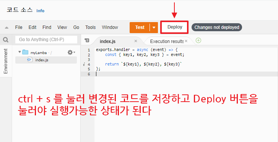278x142 pixels.
Task: Click line number 2 in the gutter
Action: 89,55
